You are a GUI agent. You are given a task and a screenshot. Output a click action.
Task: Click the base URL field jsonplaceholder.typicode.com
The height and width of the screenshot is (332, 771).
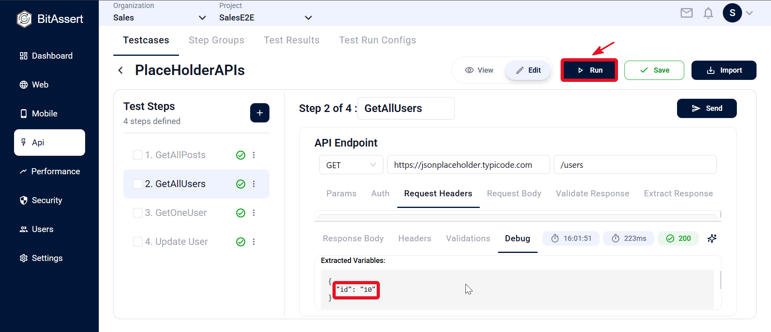[468, 165]
